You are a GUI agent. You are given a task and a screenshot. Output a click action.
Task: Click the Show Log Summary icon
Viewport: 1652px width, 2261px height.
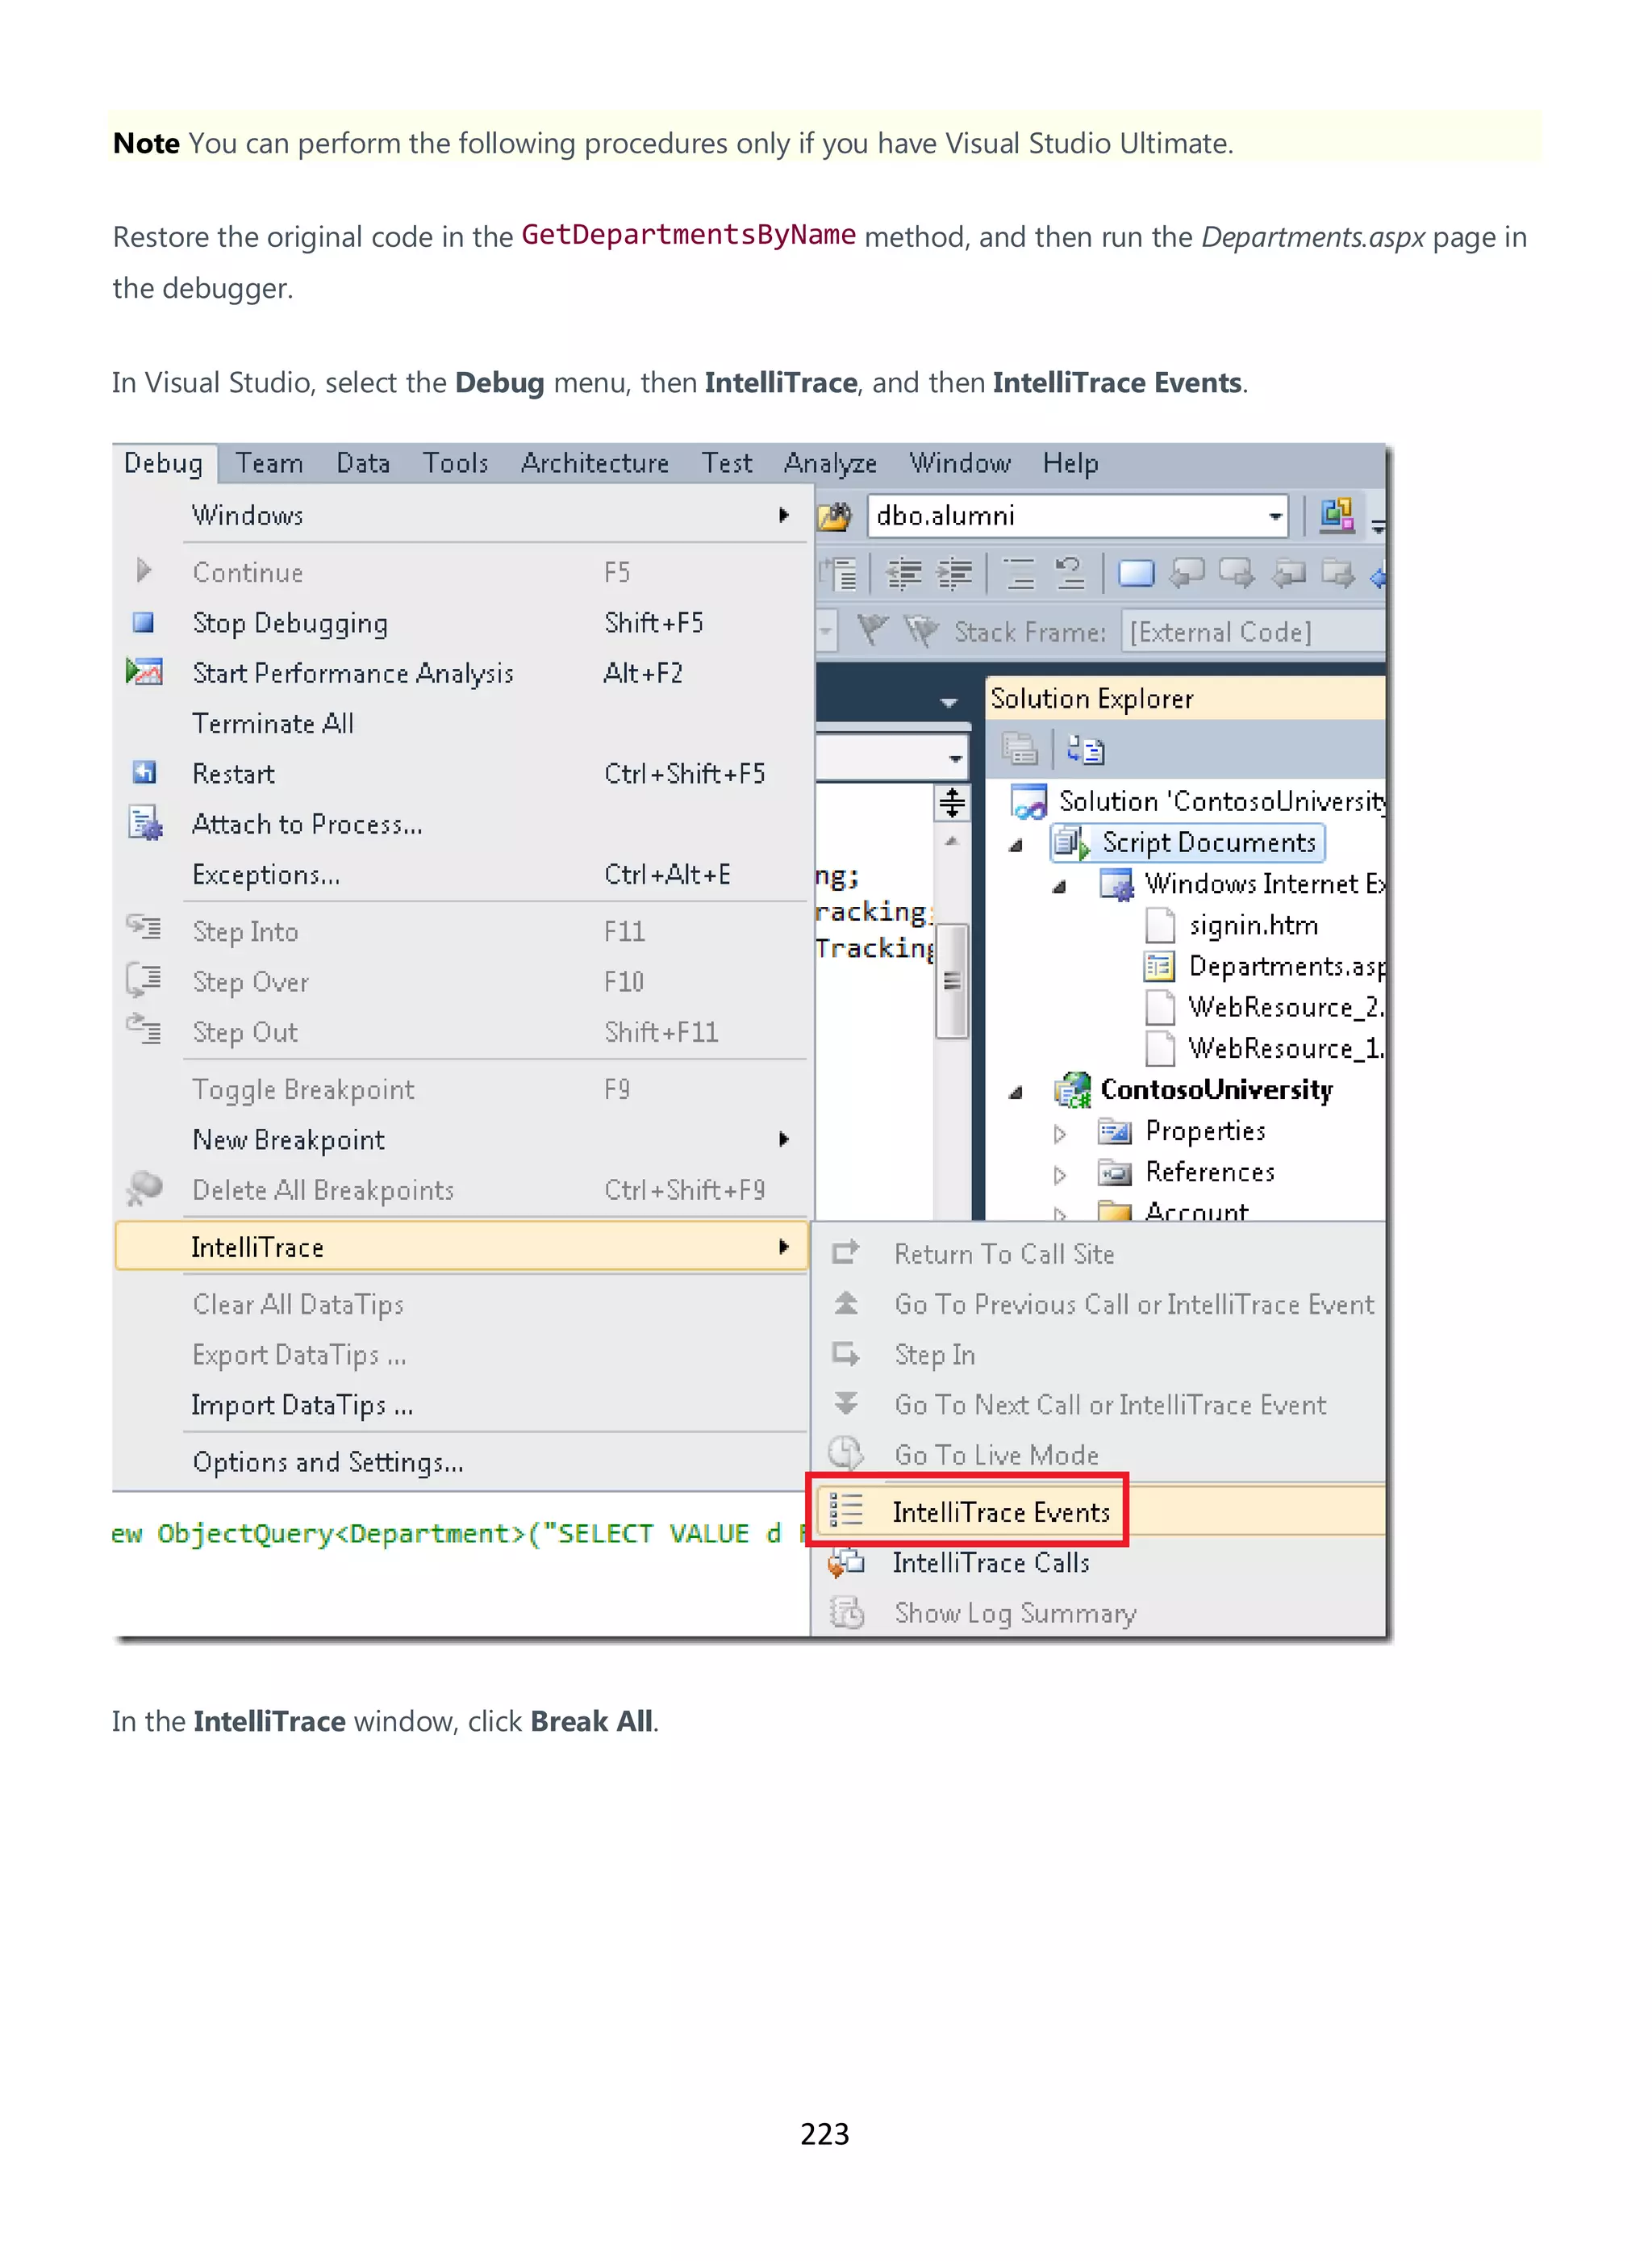(847, 1613)
